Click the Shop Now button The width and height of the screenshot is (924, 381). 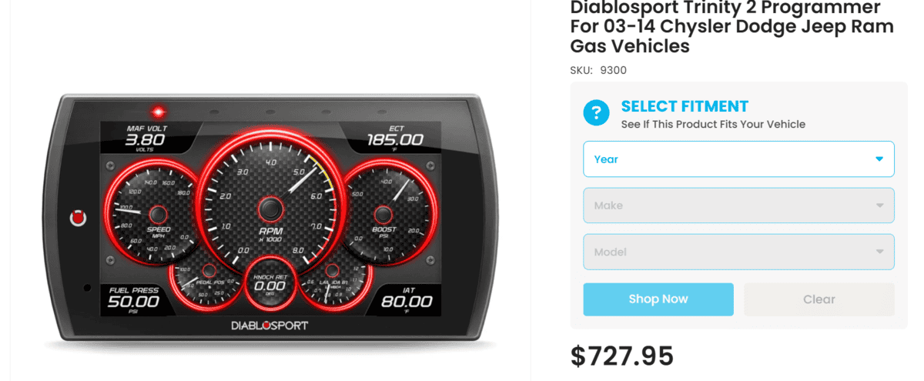pos(658,299)
